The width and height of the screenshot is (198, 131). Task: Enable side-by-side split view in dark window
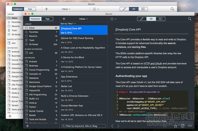[x=160, y=19]
